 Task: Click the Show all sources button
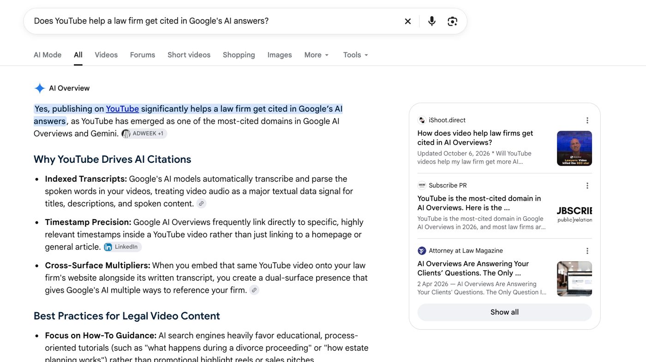click(504, 312)
